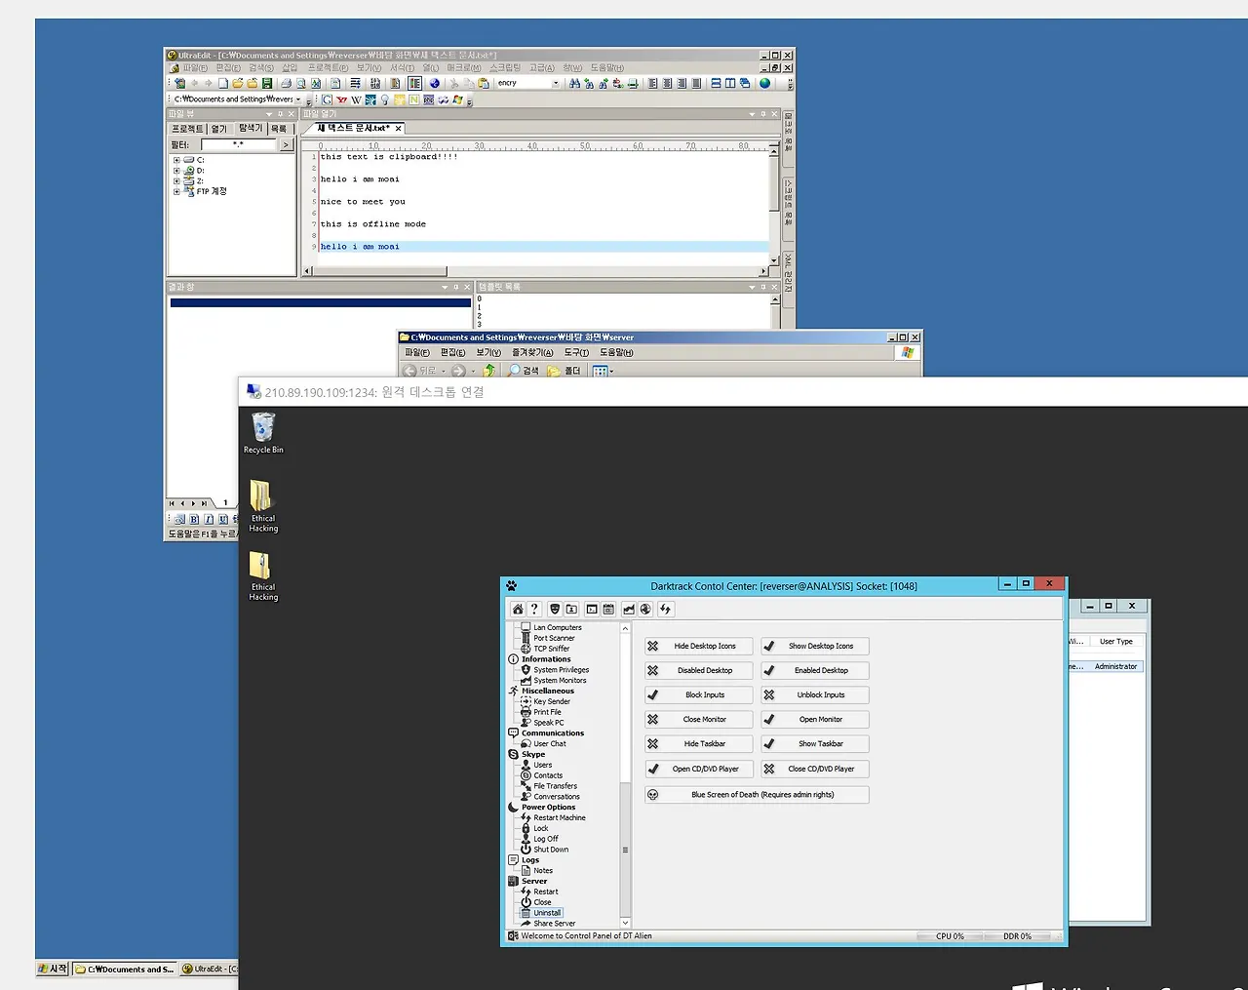
Task: Click the Hide Taskbar button
Action: [698, 744]
